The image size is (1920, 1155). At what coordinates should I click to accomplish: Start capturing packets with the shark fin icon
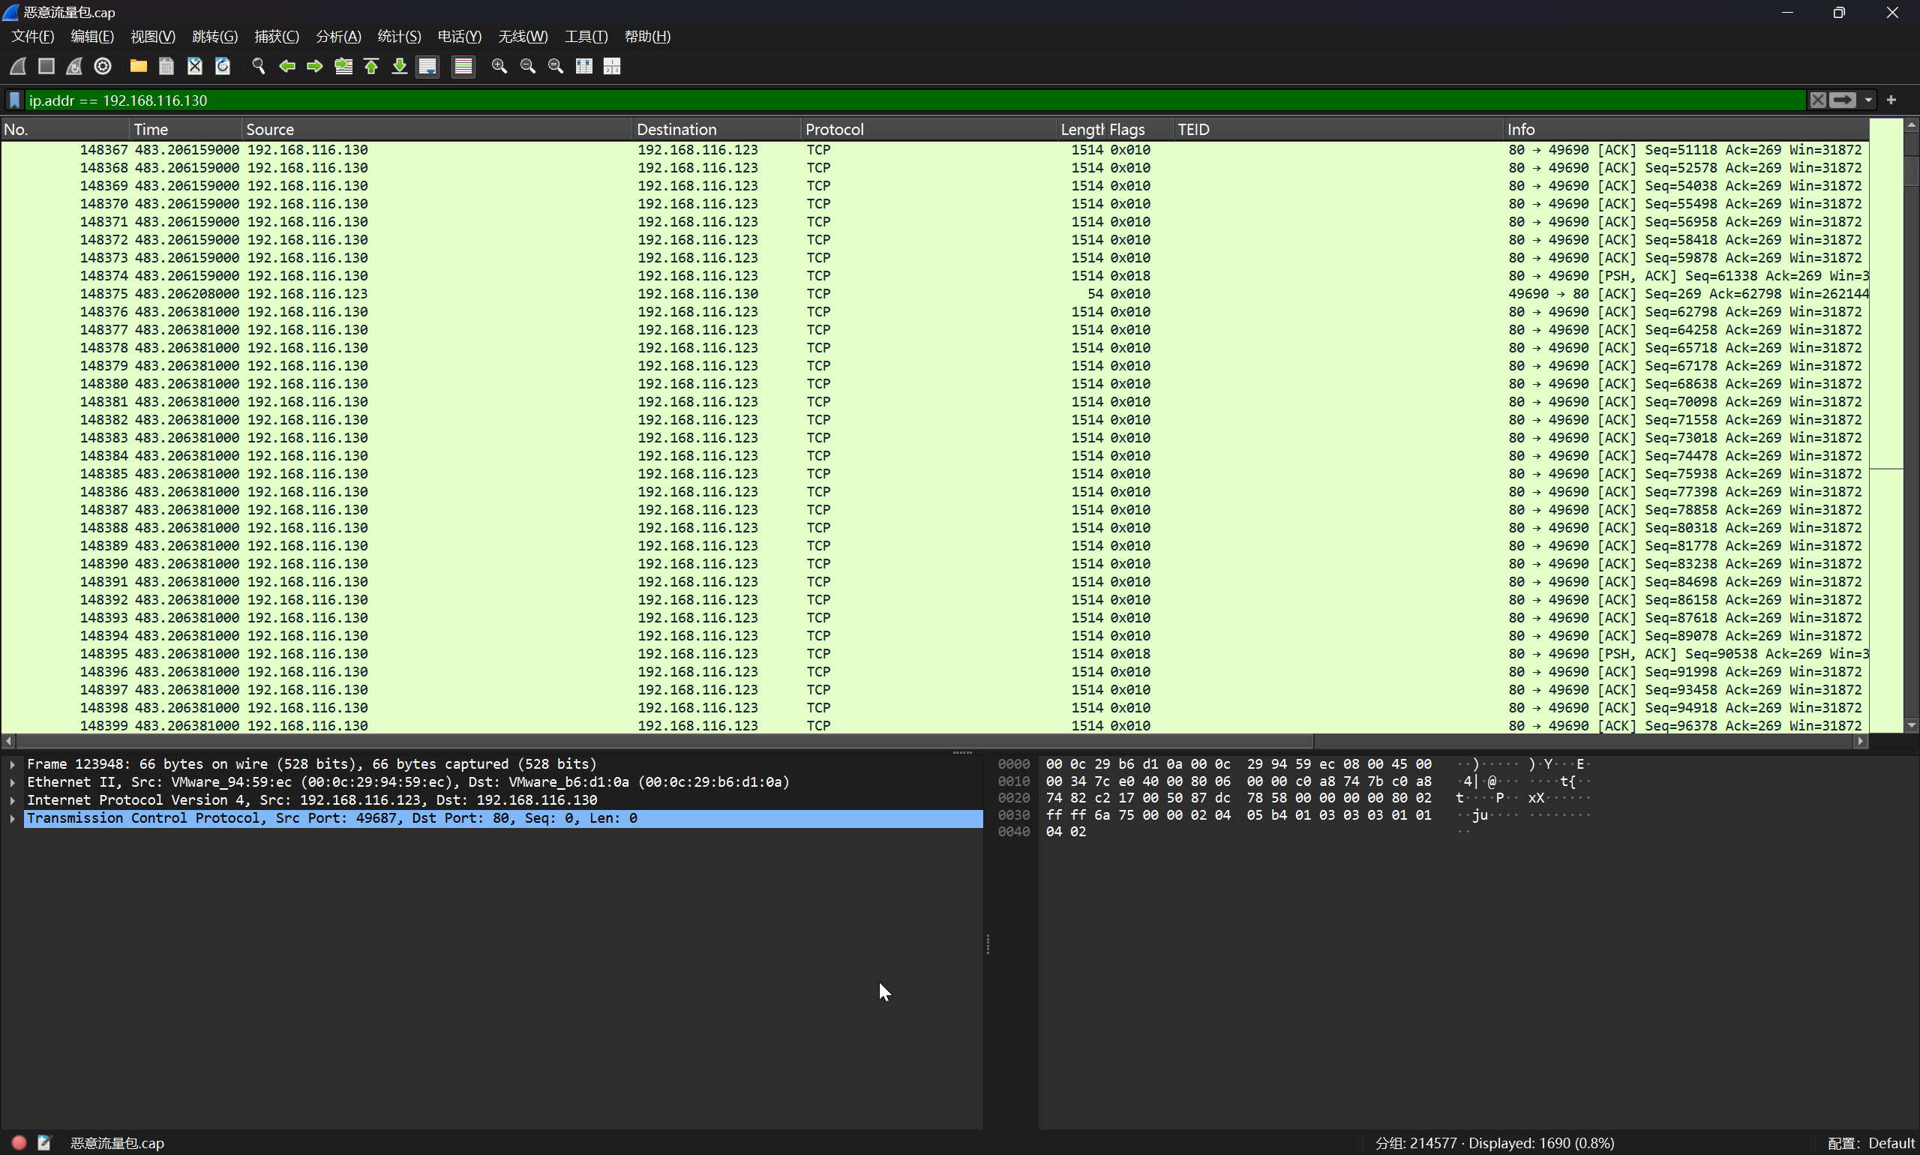(18, 66)
